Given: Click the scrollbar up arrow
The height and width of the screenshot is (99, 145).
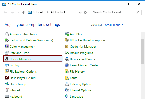Looking at the screenshot, I should tap(142, 34).
